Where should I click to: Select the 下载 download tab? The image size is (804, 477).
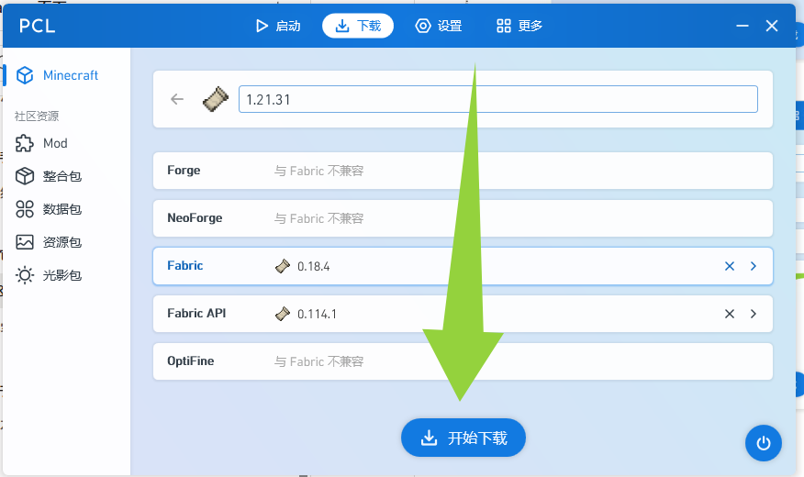pyautogui.click(x=358, y=26)
